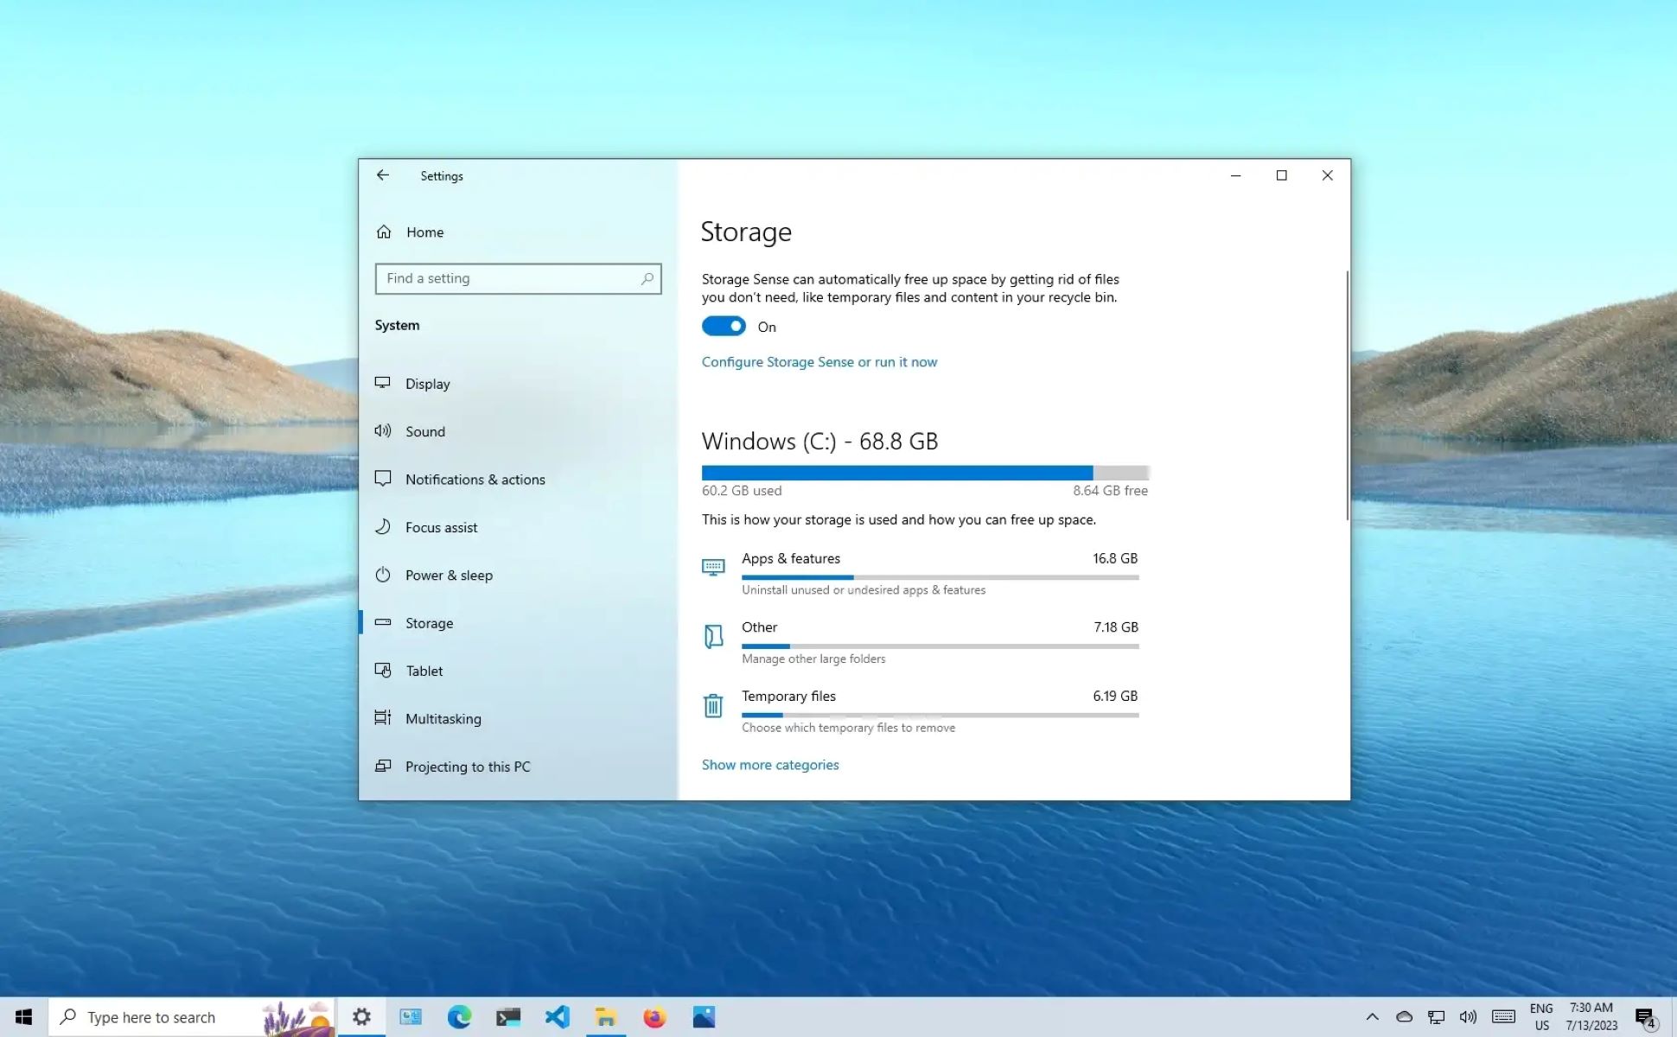Turn off the Storage Sense toggle
The image size is (1677, 1037).
[x=723, y=326]
